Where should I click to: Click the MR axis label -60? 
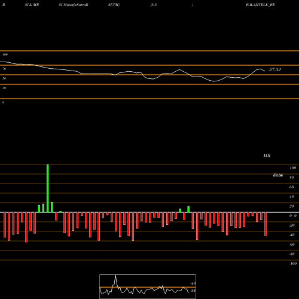(292, 245)
